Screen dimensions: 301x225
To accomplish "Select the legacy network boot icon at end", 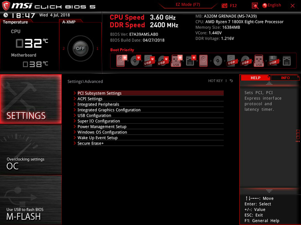I will [287, 61].
